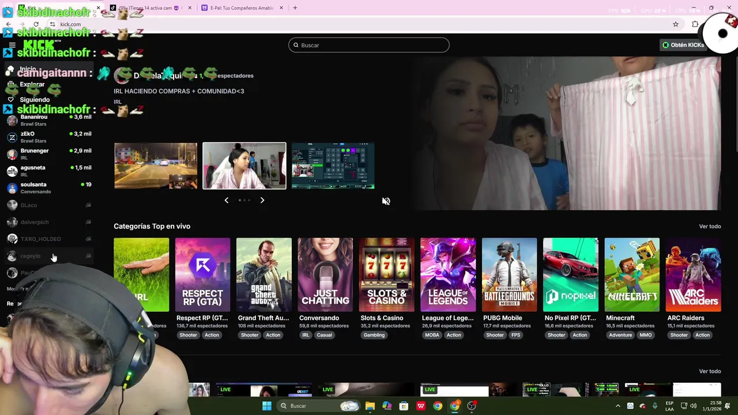
Task: Click the FPS tag under PUBG Mobile
Action: 515,335
